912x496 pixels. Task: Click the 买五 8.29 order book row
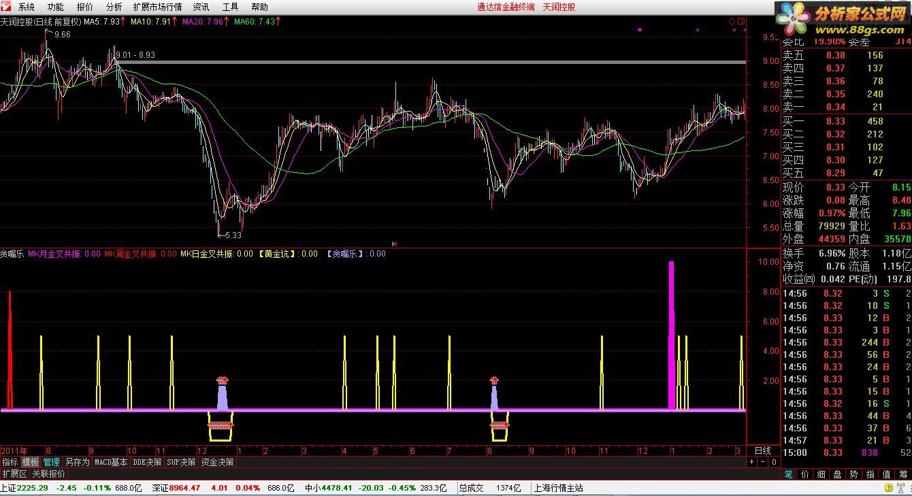pos(846,173)
